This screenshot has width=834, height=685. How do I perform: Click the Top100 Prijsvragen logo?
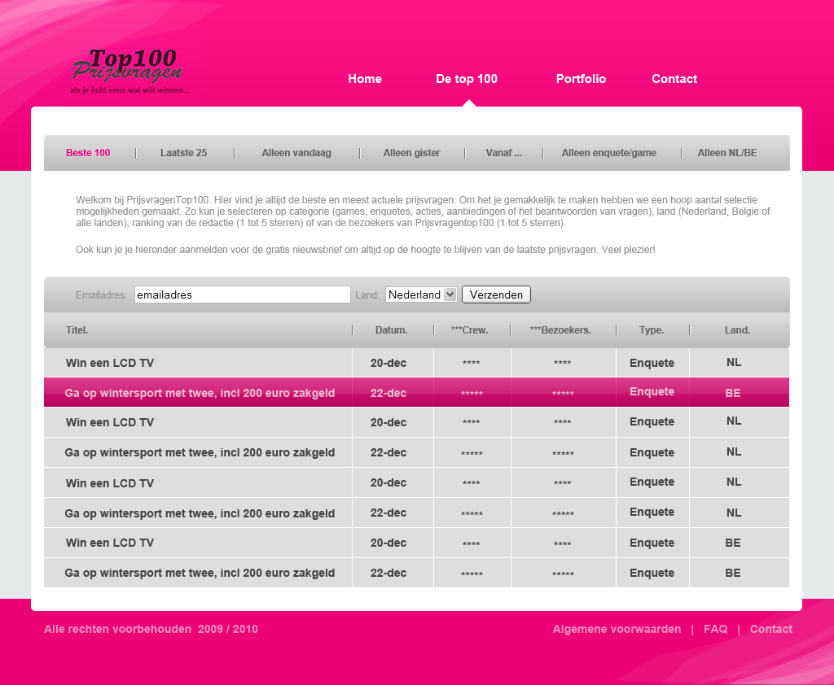129,72
